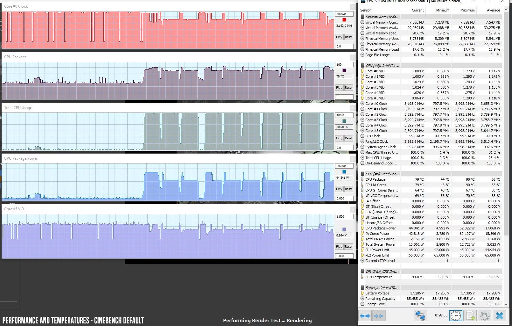512x326 pixels.
Task: Select the Core #0 Clock sensor row
Action: [x=431, y=104]
